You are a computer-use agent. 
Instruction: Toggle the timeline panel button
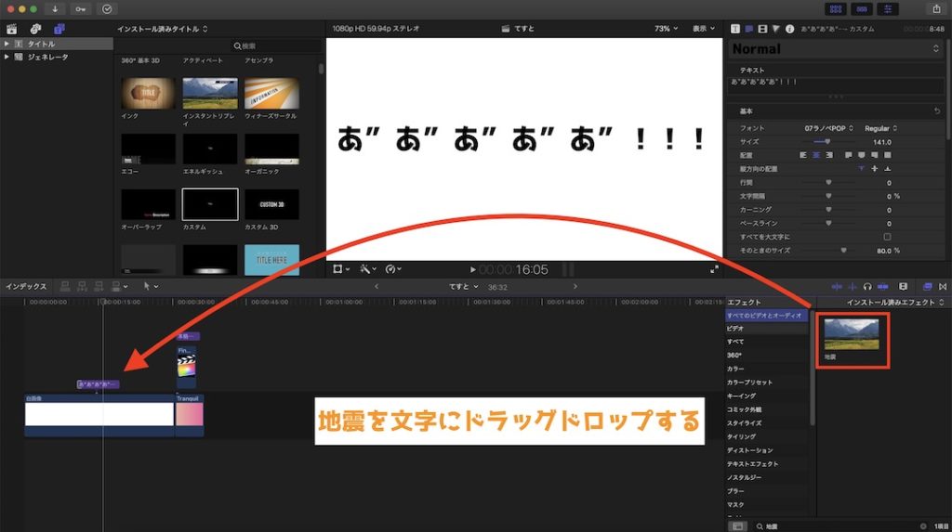point(862,9)
